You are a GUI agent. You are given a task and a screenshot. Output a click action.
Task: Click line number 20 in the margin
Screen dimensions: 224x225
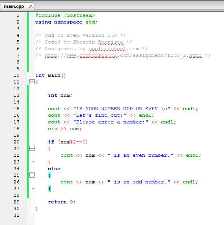[x=16, y=142]
